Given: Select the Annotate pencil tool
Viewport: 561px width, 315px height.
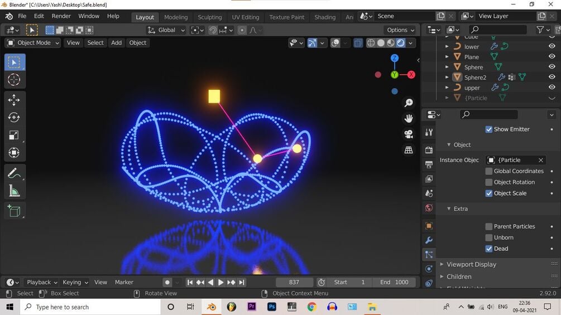Looking at the screenshot, I should [15, 173].
